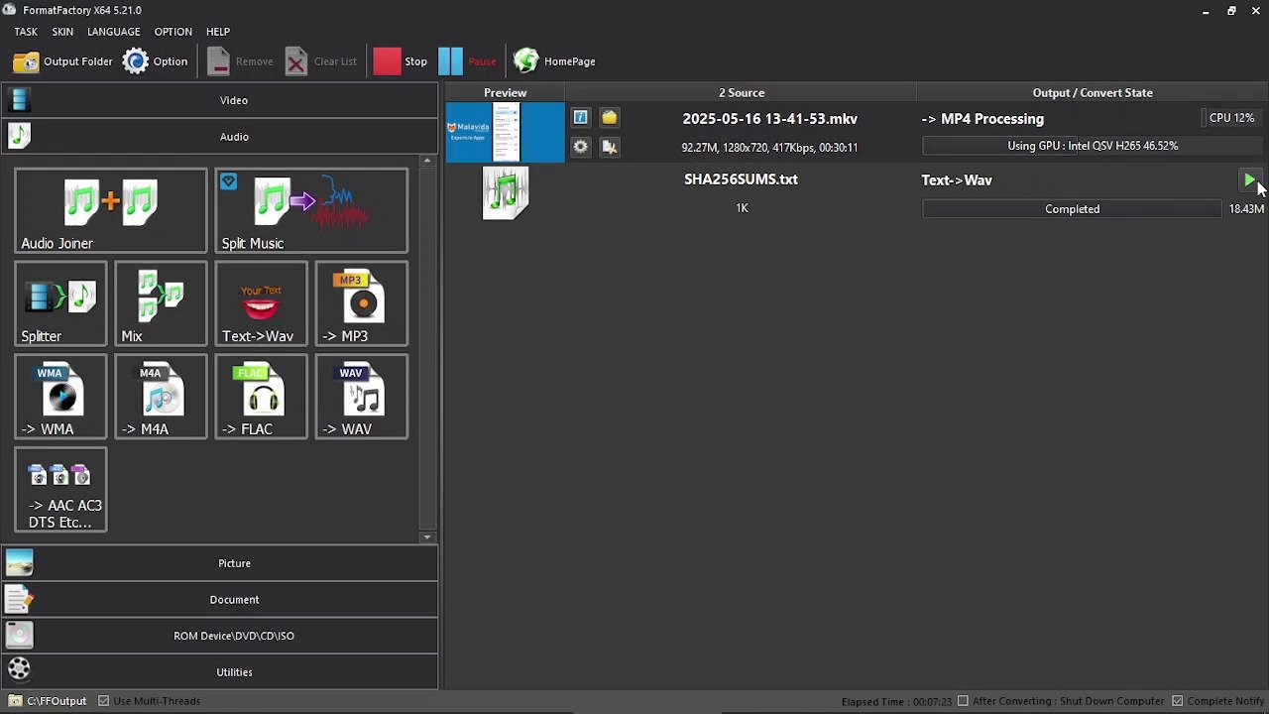Open the HELP menu
The image size is (1269, 714).
coord(218,32)
